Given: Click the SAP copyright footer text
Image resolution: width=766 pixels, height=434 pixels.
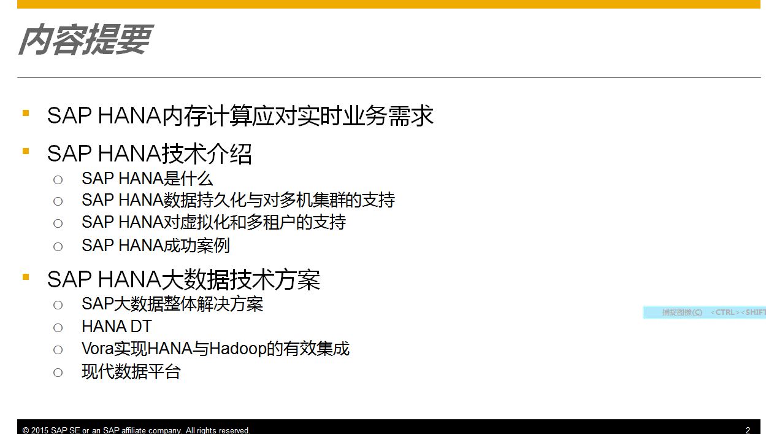Looking at the screenshot, I should click(x=136, y=430).
